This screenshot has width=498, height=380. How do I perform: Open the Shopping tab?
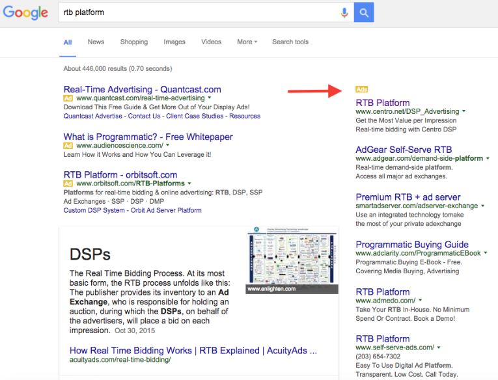[x=134, y=42]
